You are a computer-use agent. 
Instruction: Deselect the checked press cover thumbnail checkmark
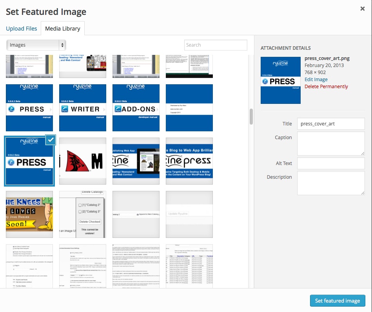tap(51, 140)
